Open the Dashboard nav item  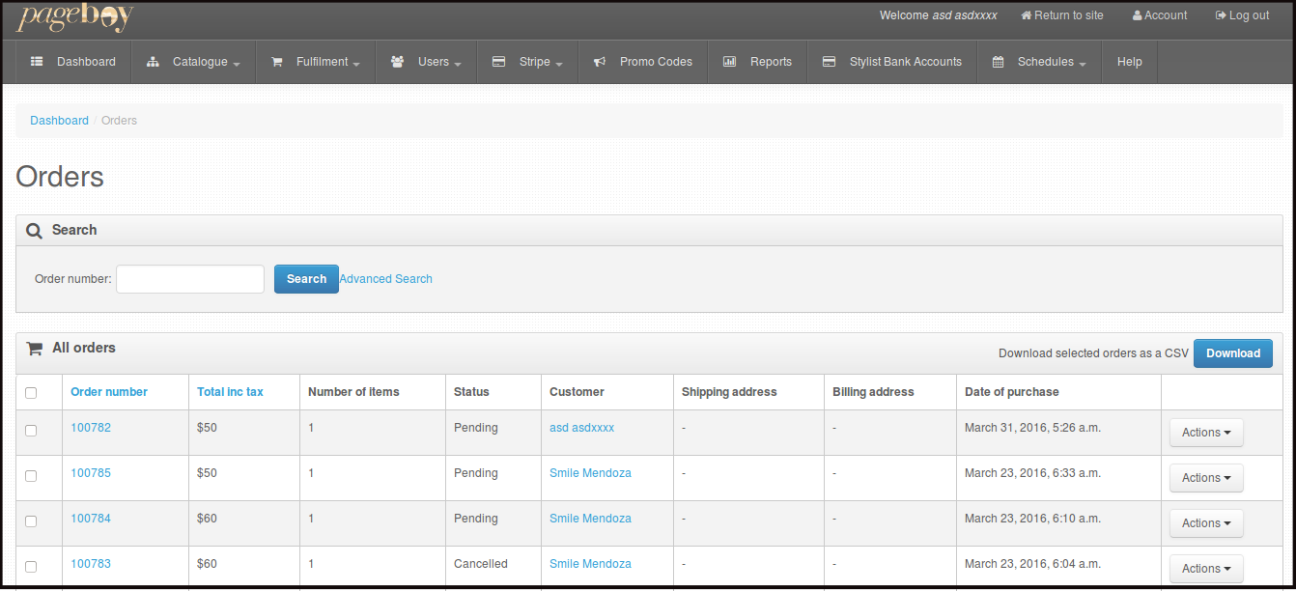click(x=73, y=62)
